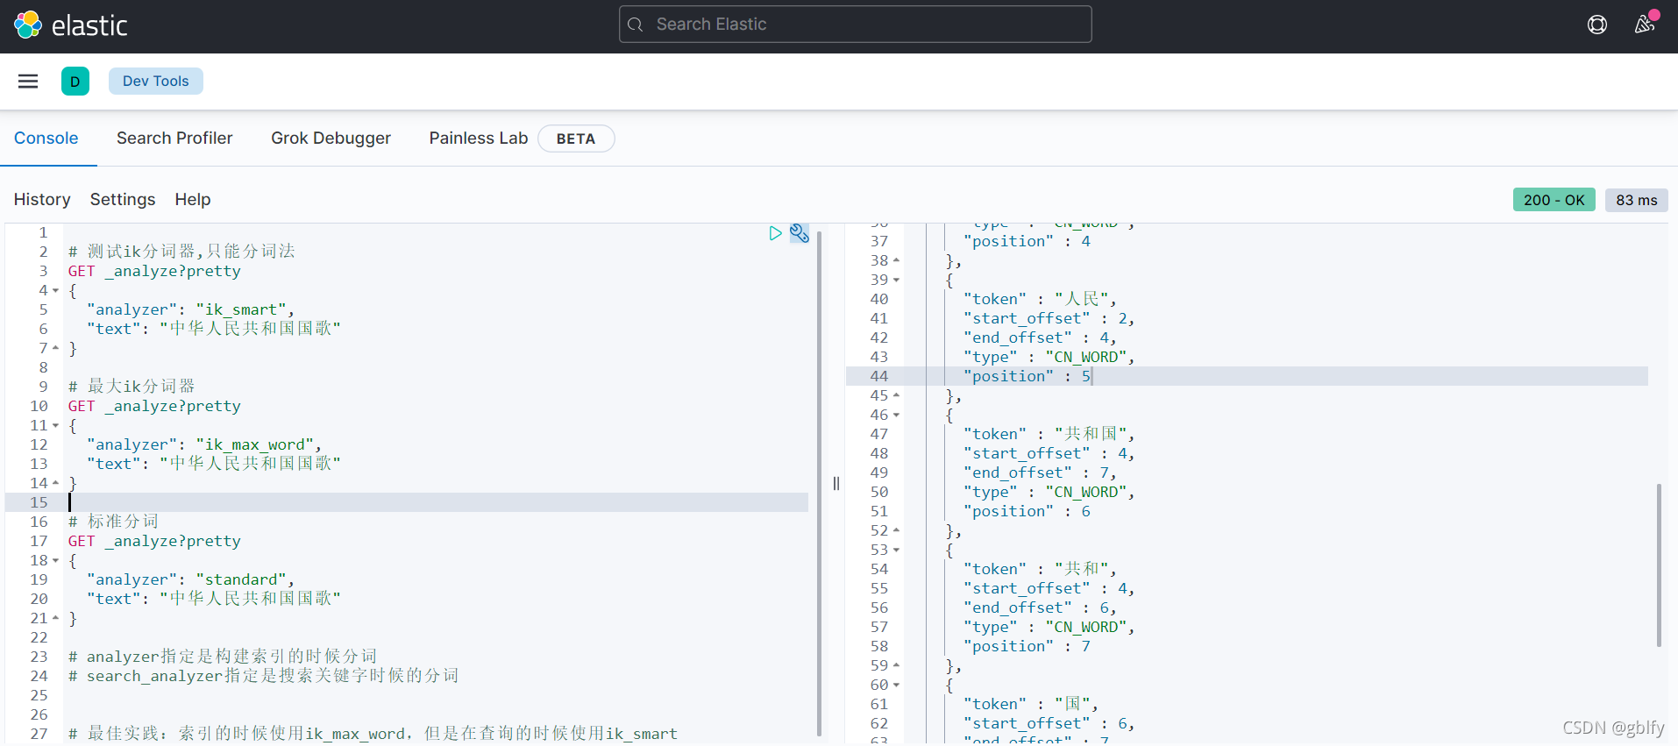Viewport: 1678px width, 746px height.
Task: Open the wrench request options
Action: [800, 233]
